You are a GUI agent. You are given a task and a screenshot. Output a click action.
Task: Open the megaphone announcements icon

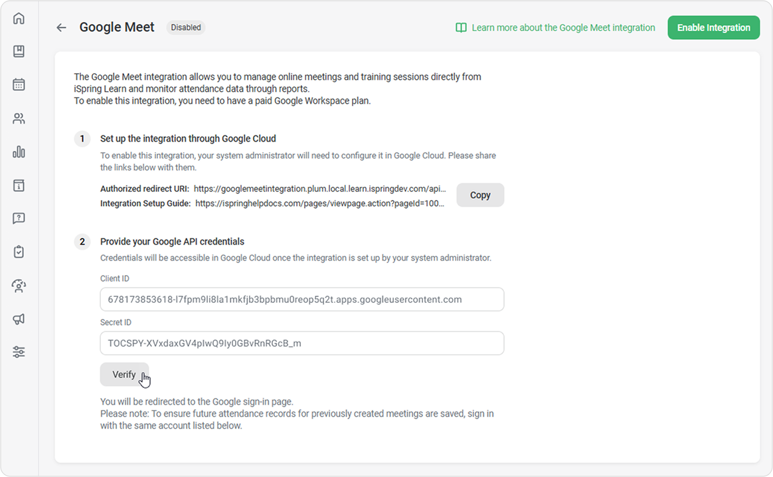(x=19, y=320)
